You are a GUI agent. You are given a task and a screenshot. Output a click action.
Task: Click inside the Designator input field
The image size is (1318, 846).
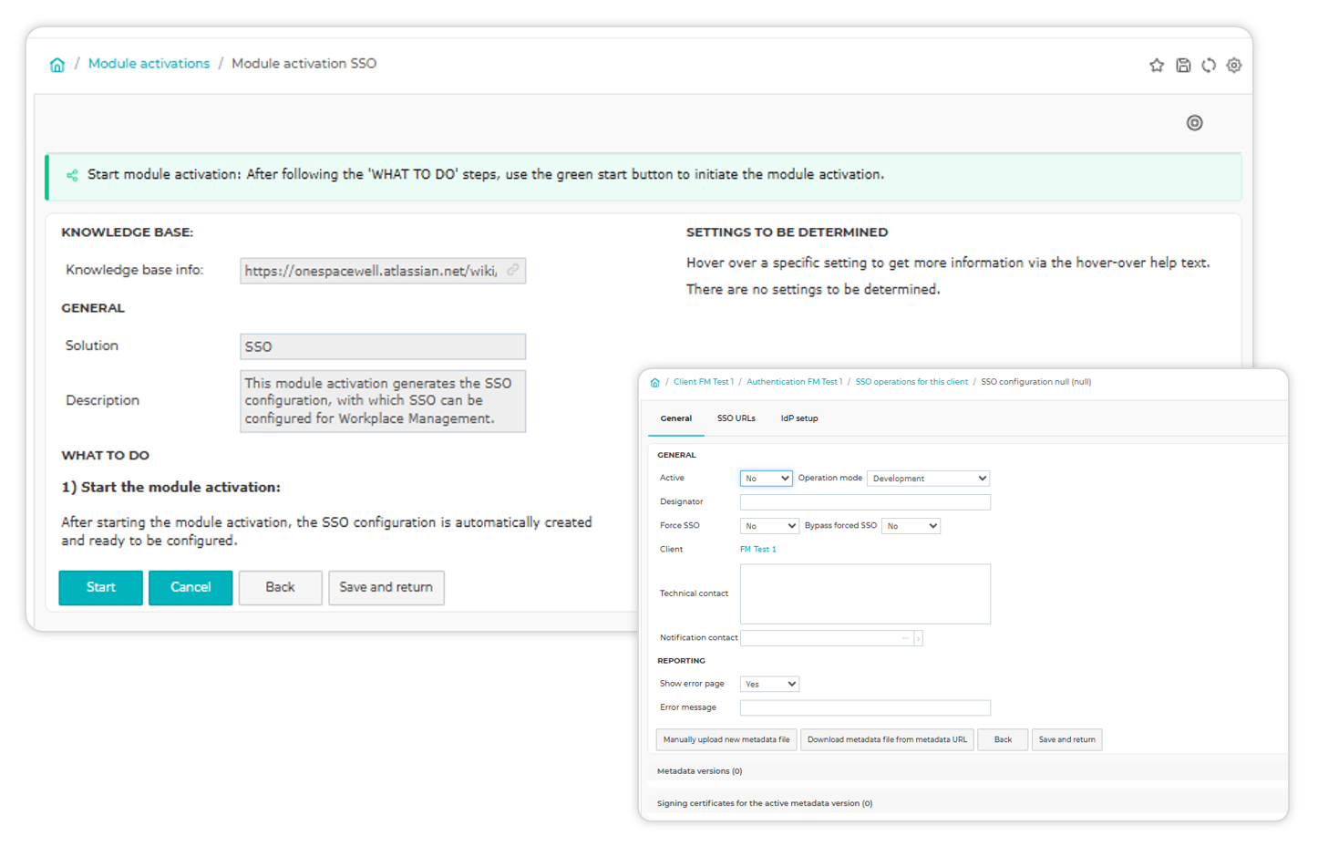point(864,501)
